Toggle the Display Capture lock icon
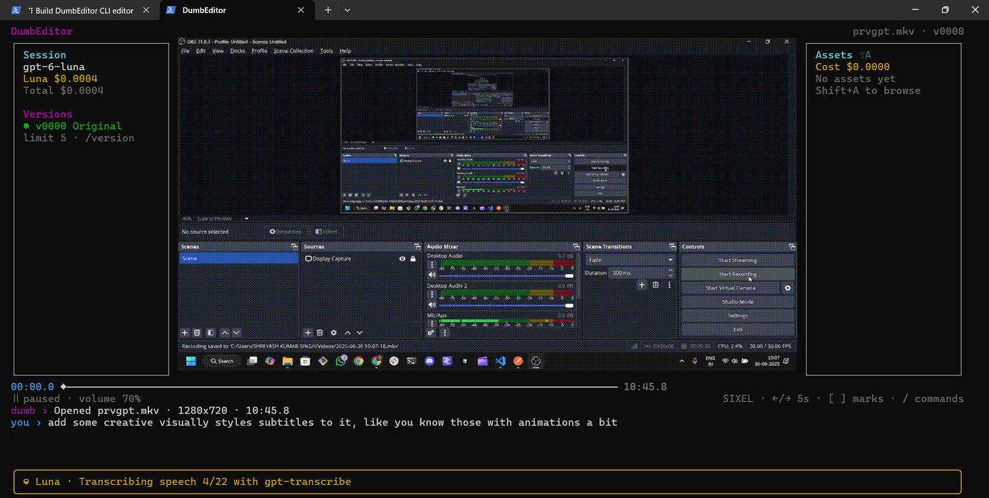The image size is (989, 498). click(x=413, y=259)
